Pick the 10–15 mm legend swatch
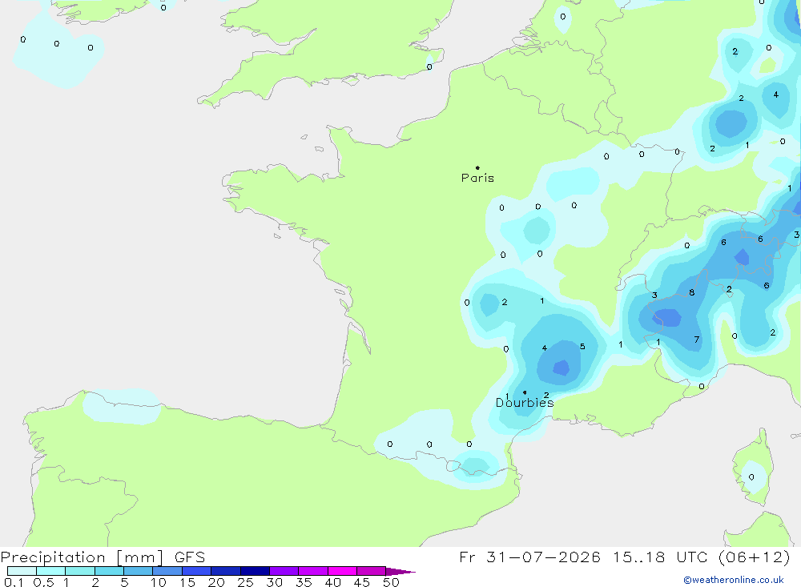This screenshot has width=801, height=587. [167, 571]
